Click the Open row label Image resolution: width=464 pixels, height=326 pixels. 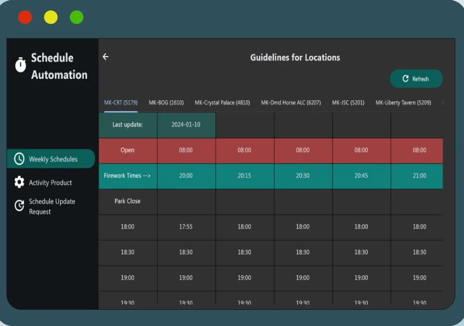[x=128, y=150]
